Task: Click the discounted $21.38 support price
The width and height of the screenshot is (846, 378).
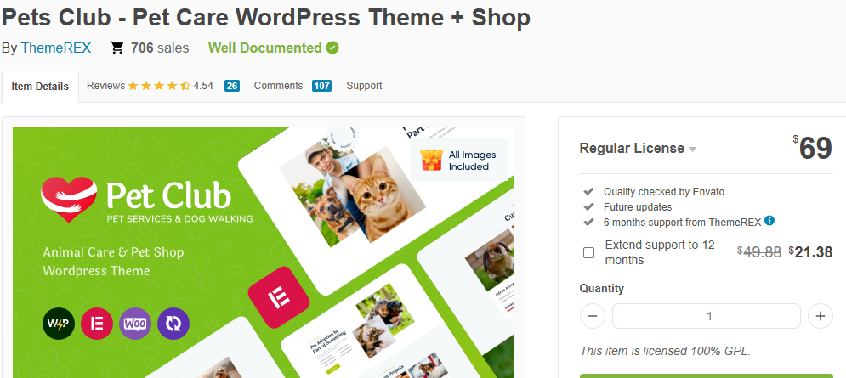Action: click(810, 251)
